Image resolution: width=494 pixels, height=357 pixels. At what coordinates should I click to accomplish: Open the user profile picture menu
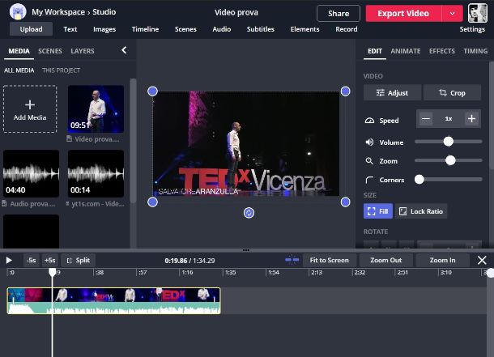click(x=477, y=13)
